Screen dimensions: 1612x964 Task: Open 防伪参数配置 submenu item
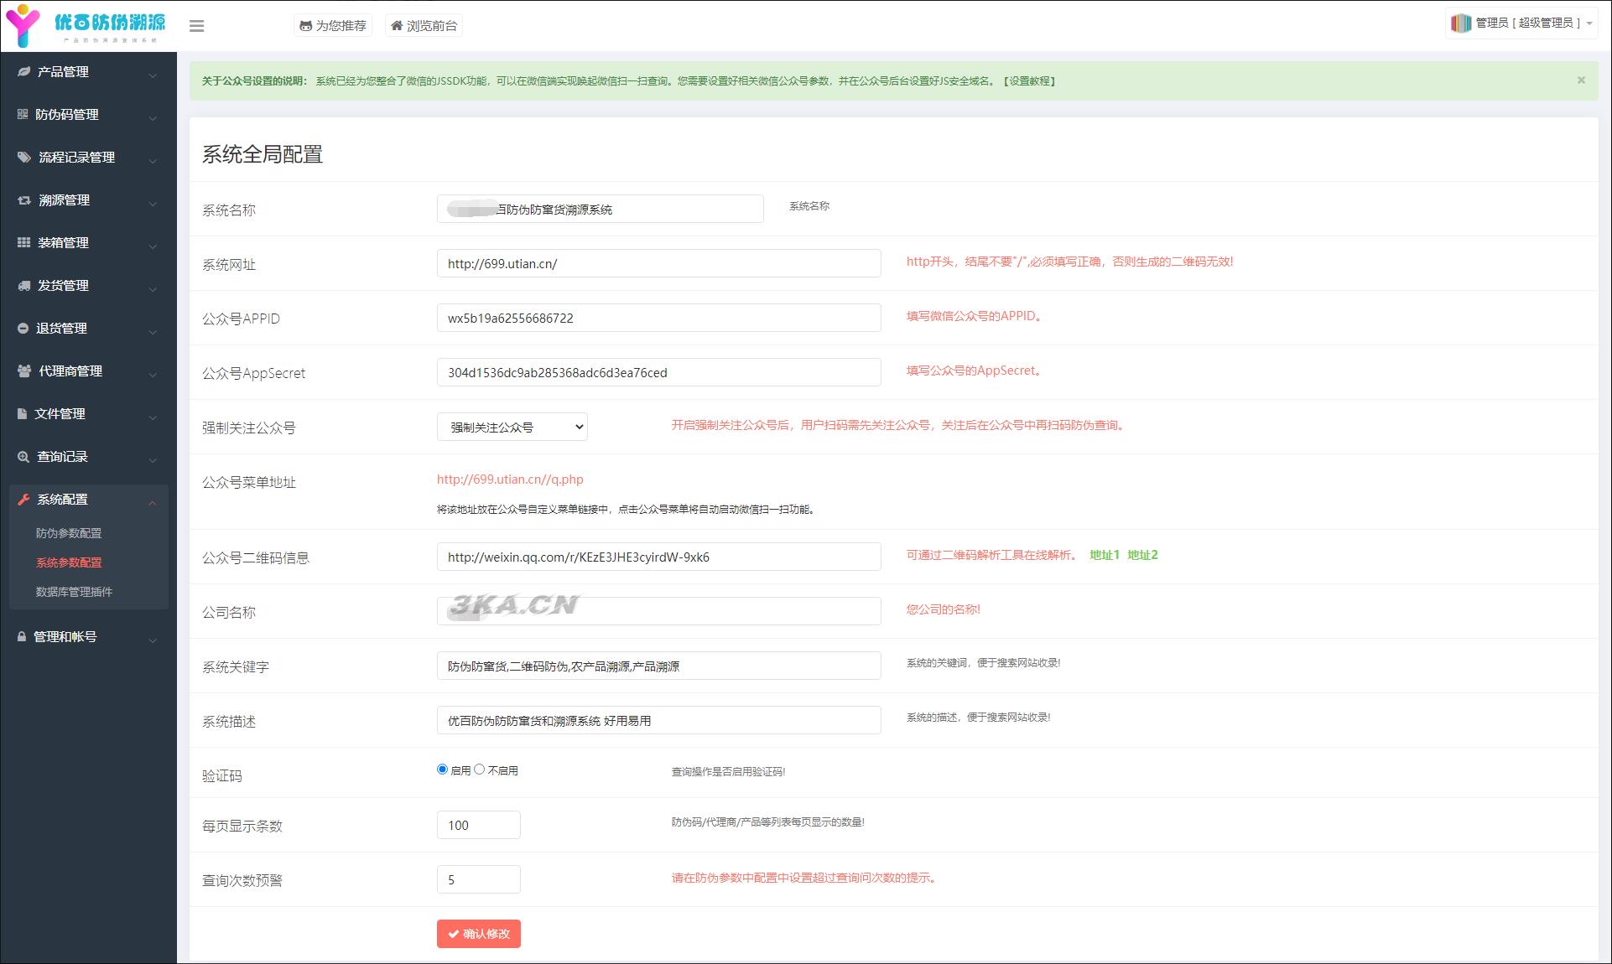69,533
